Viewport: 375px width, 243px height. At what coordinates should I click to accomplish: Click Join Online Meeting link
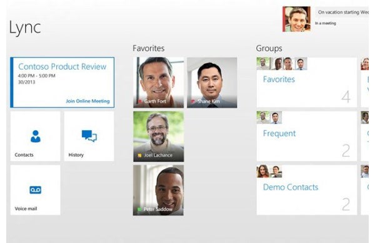pyautogui.click(x=87, y=101)
